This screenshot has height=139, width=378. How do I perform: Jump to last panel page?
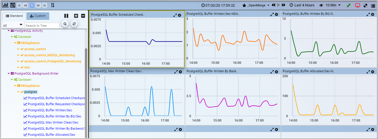44,5
